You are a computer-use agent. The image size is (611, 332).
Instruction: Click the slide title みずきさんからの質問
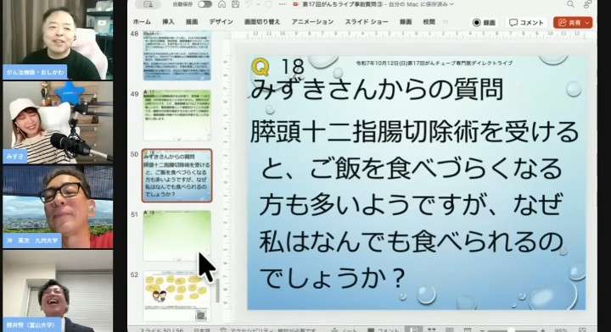(x=377, y=90)
